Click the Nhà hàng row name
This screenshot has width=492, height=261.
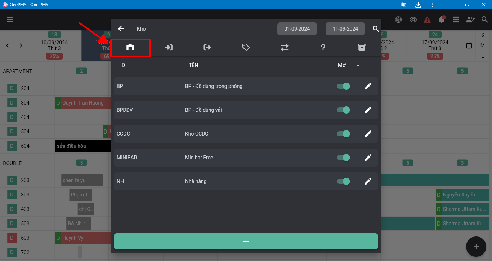click(x=196, y=181)
